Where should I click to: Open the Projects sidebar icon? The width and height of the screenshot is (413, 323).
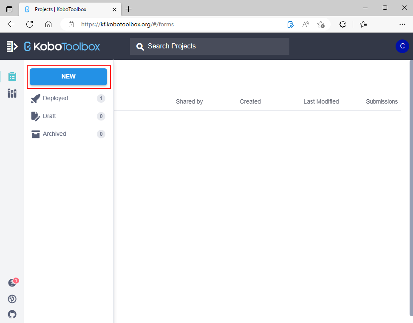[x=12, y=76]
